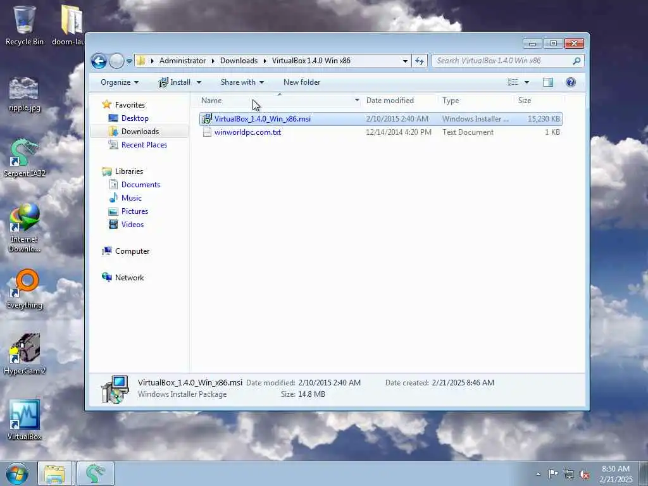Open the Install dropdown arrow
Screen dimensions: 648x486
(x=199, y=82)
